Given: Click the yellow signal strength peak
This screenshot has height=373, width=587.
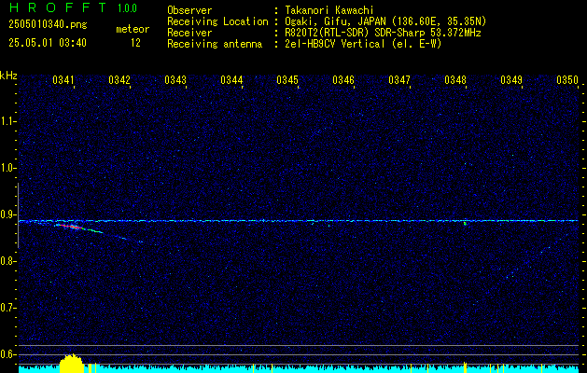Looking at the screenshot, I should click(x=71, y=364).
